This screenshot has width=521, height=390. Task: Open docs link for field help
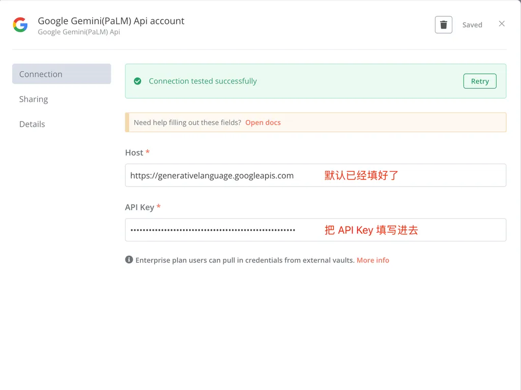tap(263, 122)
